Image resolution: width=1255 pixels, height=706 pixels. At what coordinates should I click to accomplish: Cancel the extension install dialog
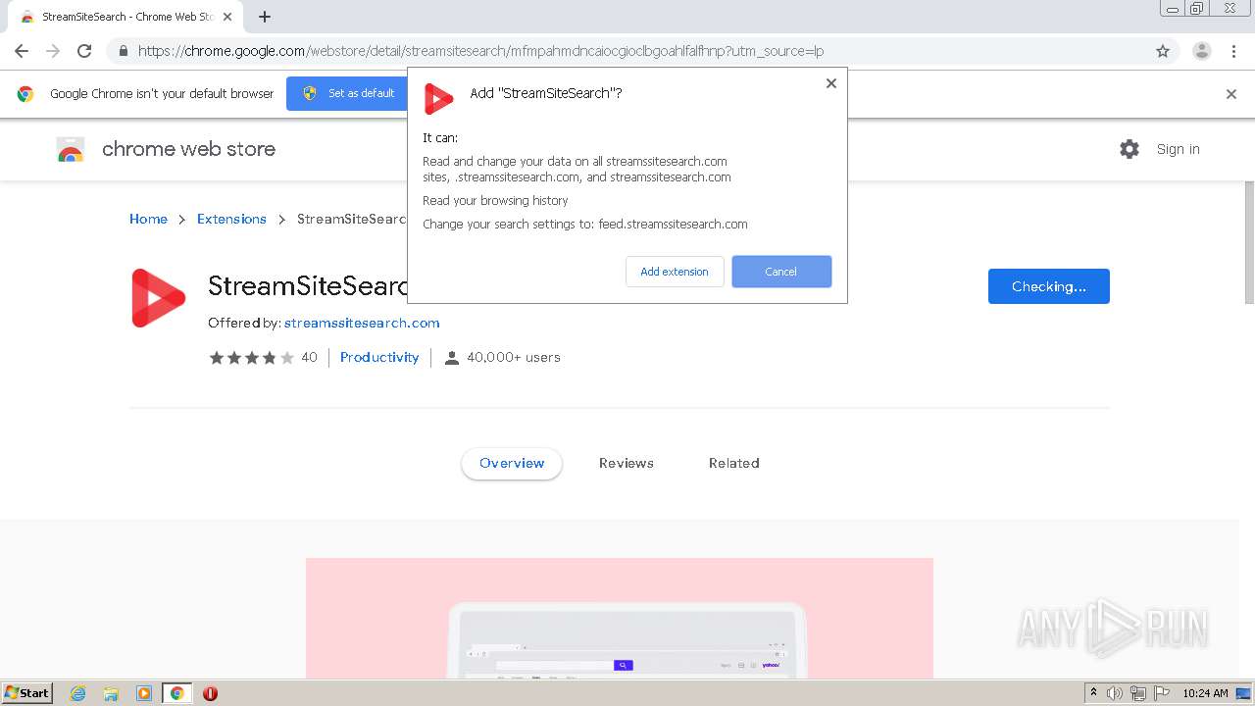pos(781,272)
